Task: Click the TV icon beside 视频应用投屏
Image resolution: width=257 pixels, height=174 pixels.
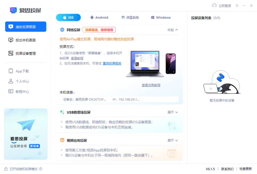Action: pyautogui.click(x=62, y=140)
